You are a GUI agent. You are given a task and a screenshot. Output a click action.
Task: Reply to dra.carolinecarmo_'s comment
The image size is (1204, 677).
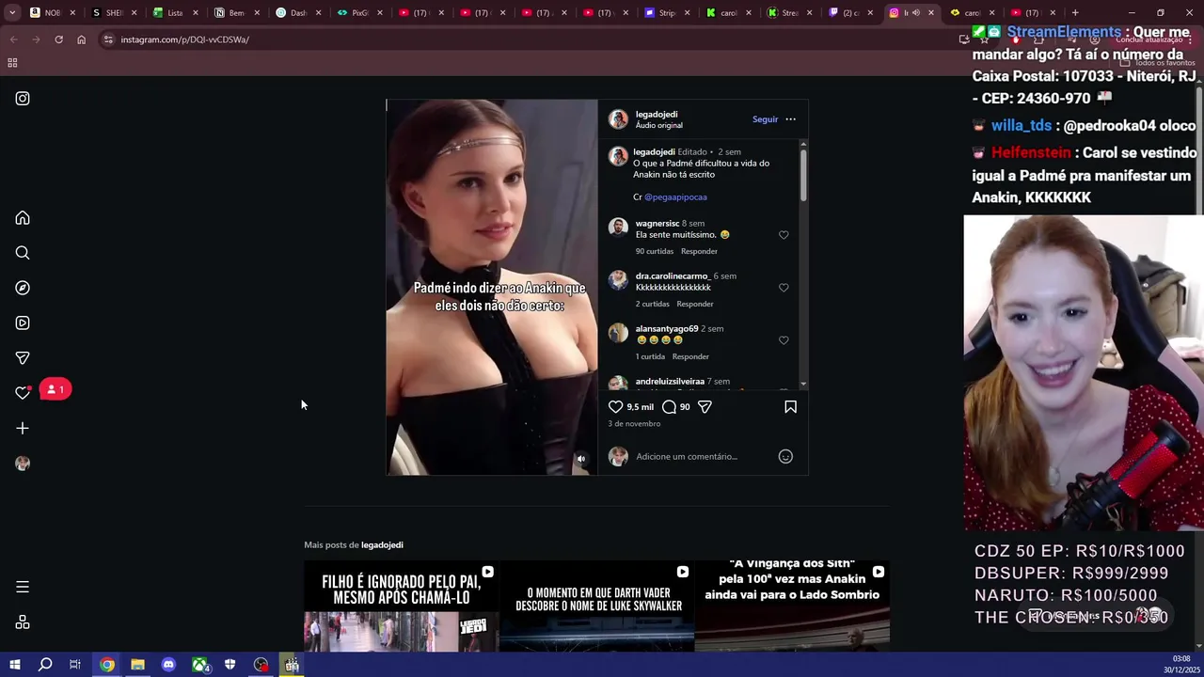click(x=695, y=304)
